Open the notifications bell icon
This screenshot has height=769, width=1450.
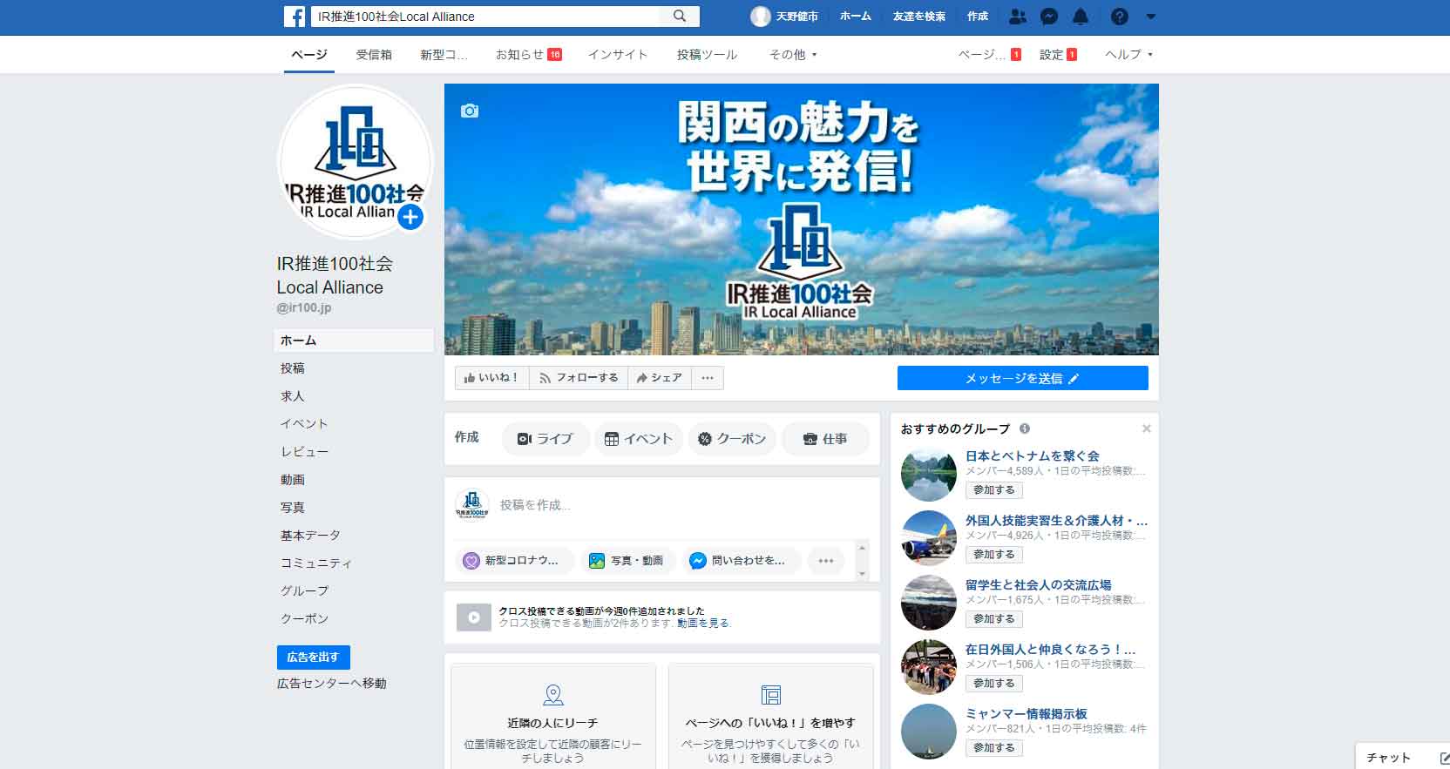pos(1081,17)
